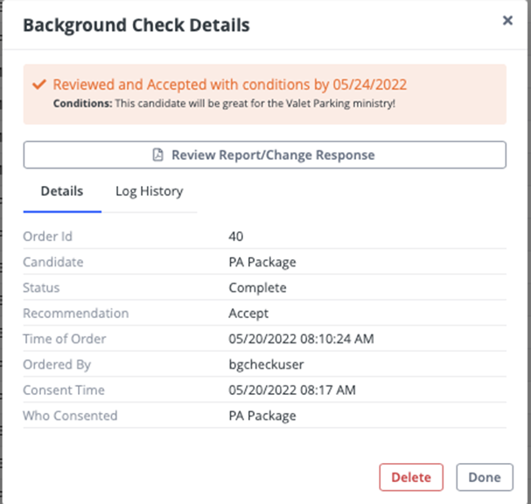Click the Done button
The height and width of the screenshot is (504, 531).
click(484, 477)
